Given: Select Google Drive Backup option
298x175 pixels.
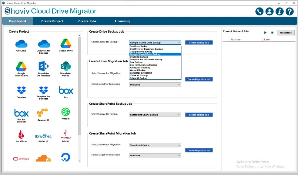Looking at the screenshot, I should point(155,52).
